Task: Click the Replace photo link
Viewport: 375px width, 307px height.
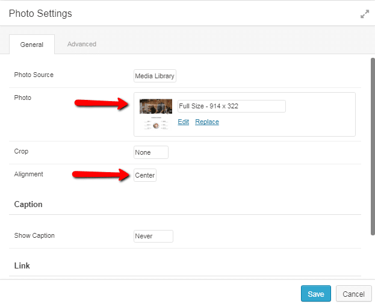Action: point(207,122)
